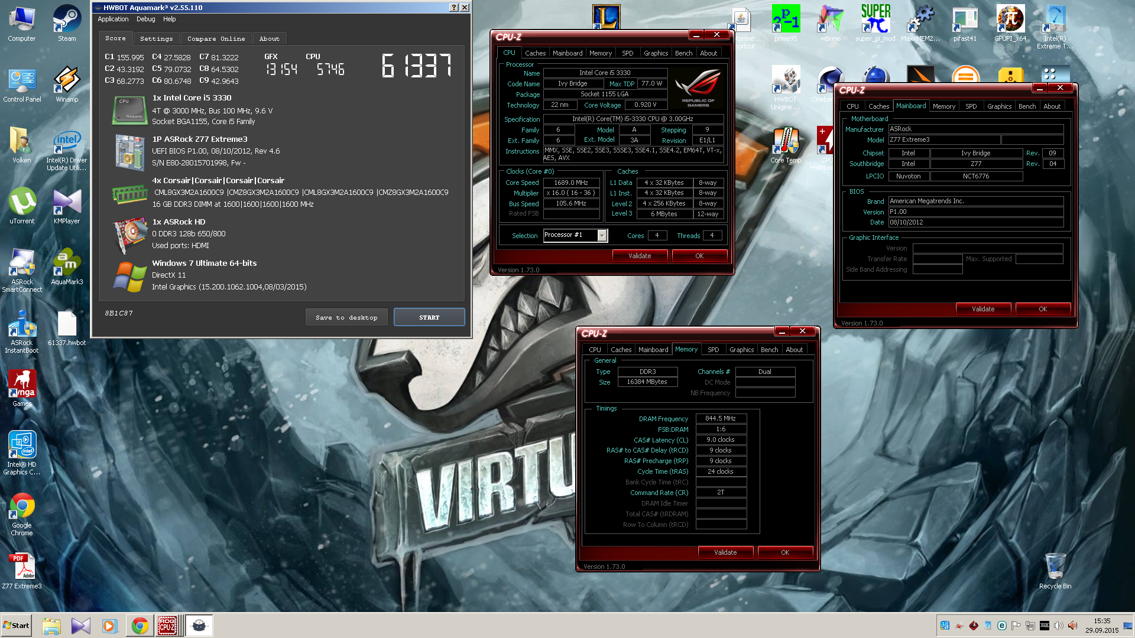Switch to the About tab in Aquamark
The height and width of the screenshot is (638, 1135).
coord(270,38)
